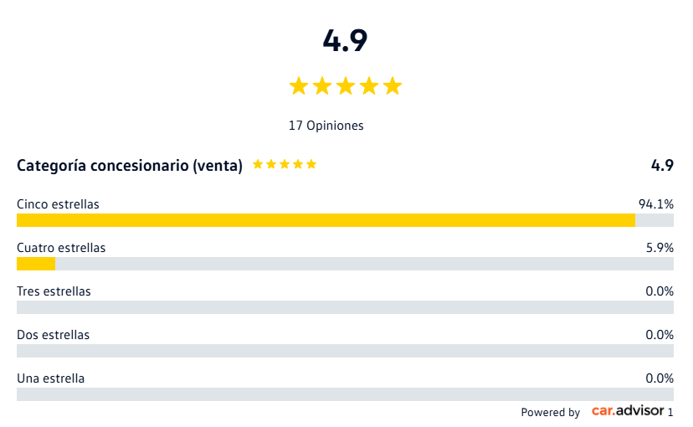Click the Cuatro estrellas yellow bar segment
693x427 pixels.
click(36, 264)
